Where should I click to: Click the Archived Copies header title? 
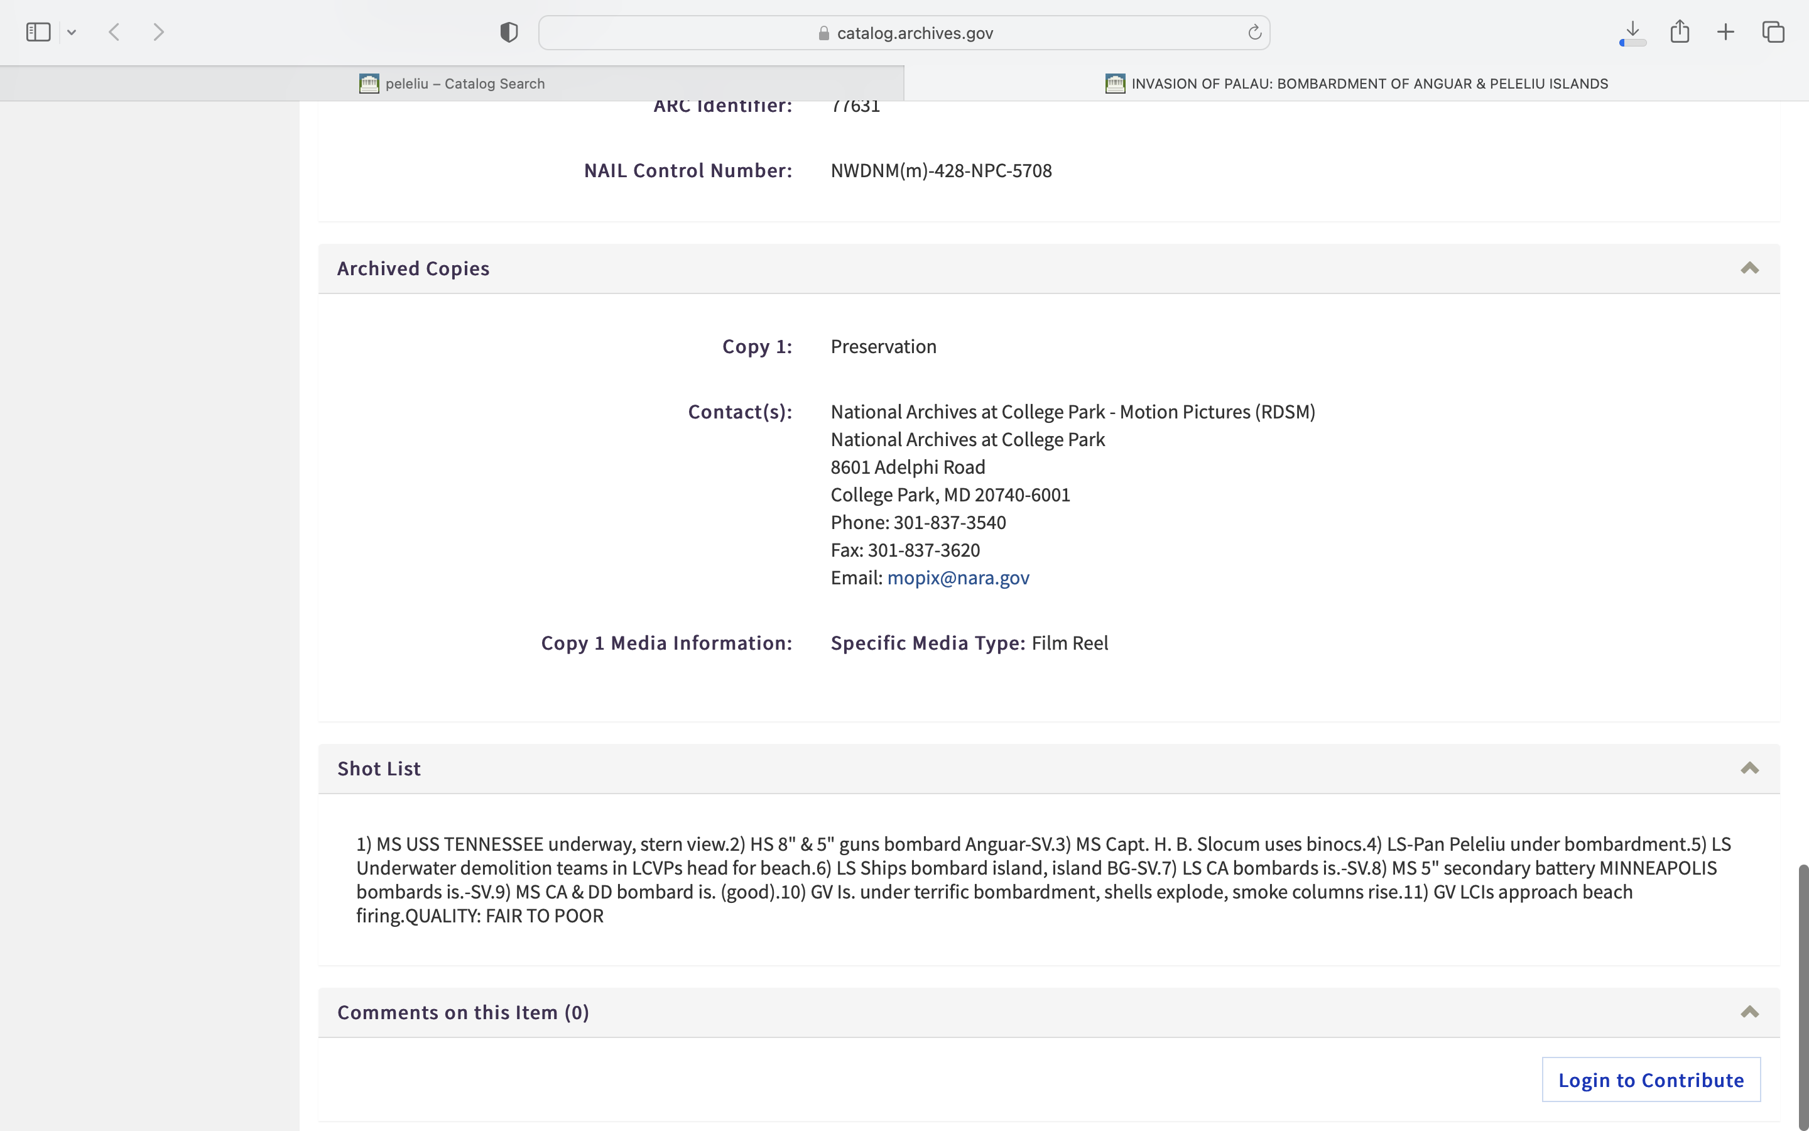click(x=413, y=268)
